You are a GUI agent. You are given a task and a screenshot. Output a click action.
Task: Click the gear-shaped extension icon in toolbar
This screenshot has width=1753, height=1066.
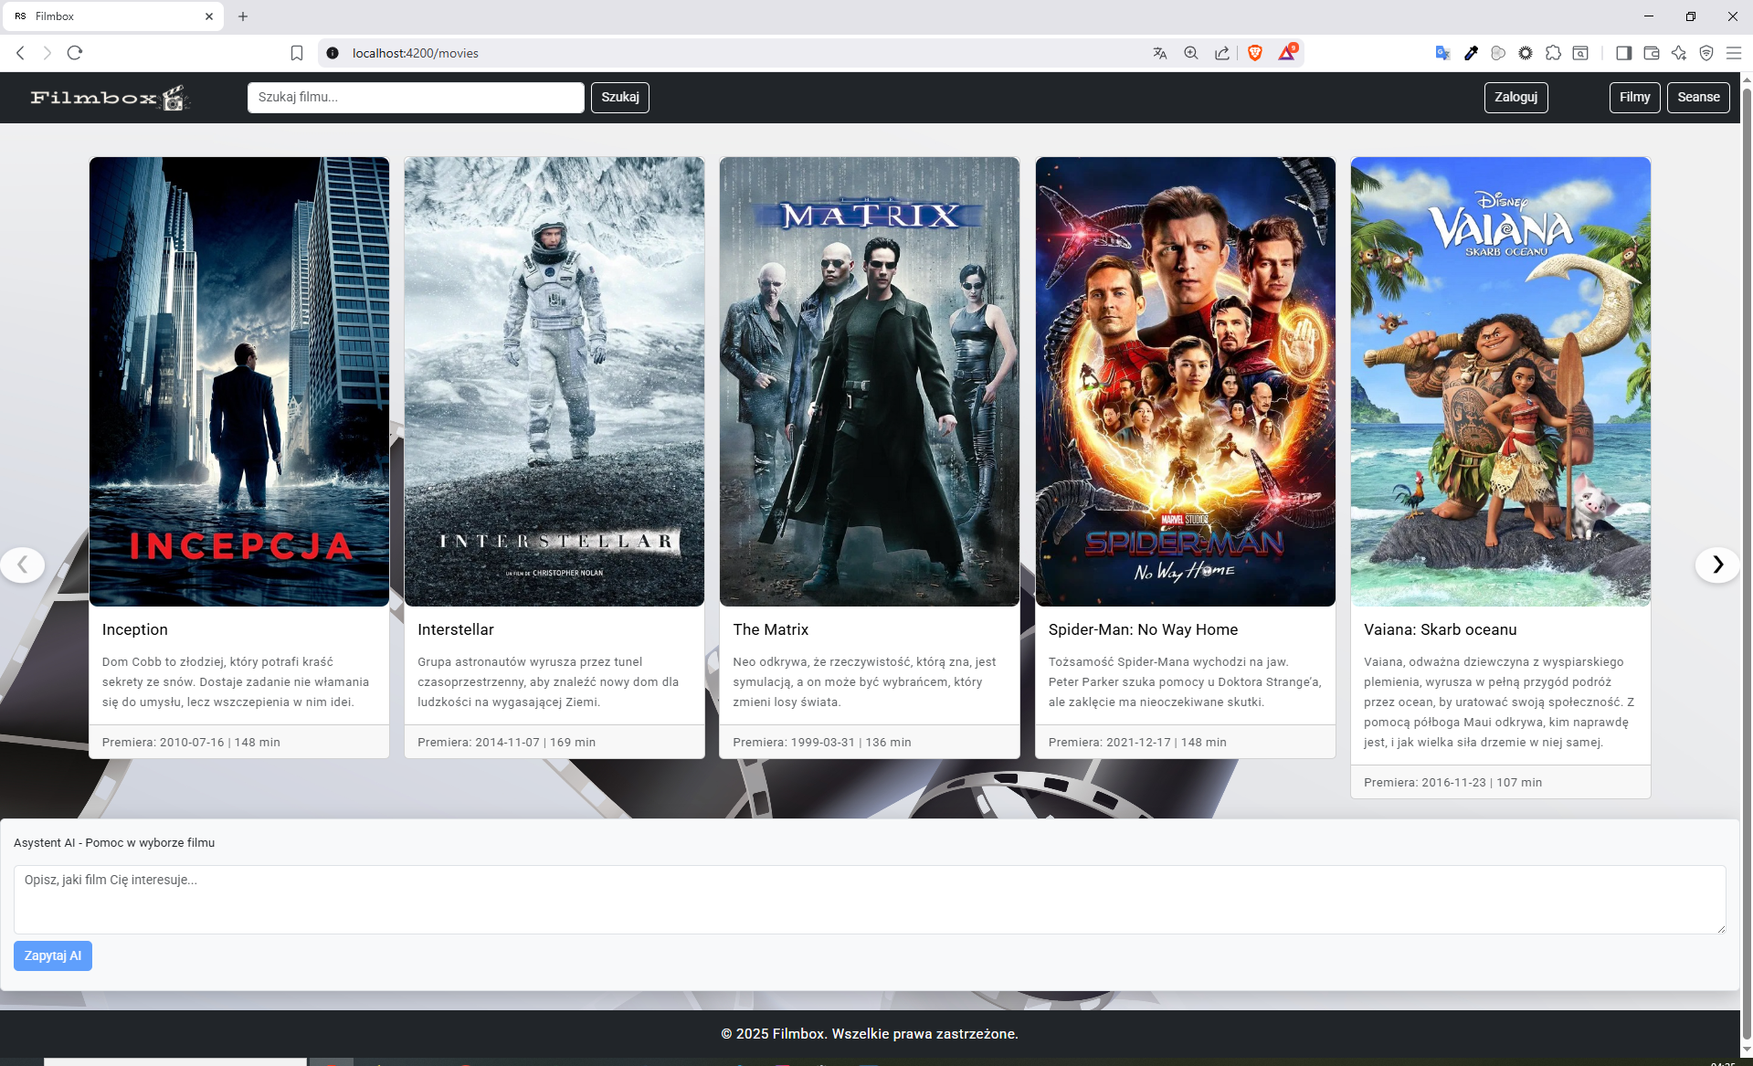(1526, 53)
